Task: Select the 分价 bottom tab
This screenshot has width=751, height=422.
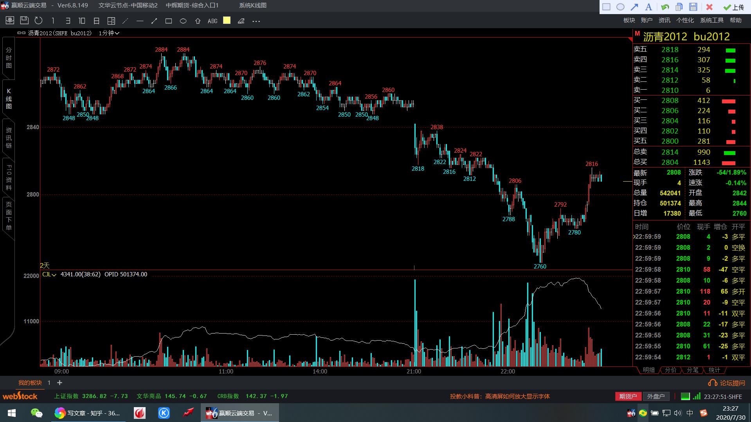Action: click(x=670, y=370)
